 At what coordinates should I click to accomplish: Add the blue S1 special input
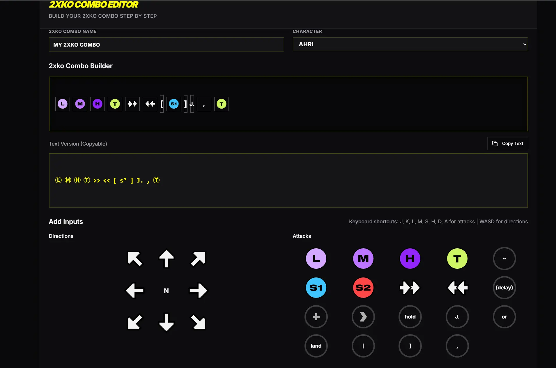[x=316, y=288]
